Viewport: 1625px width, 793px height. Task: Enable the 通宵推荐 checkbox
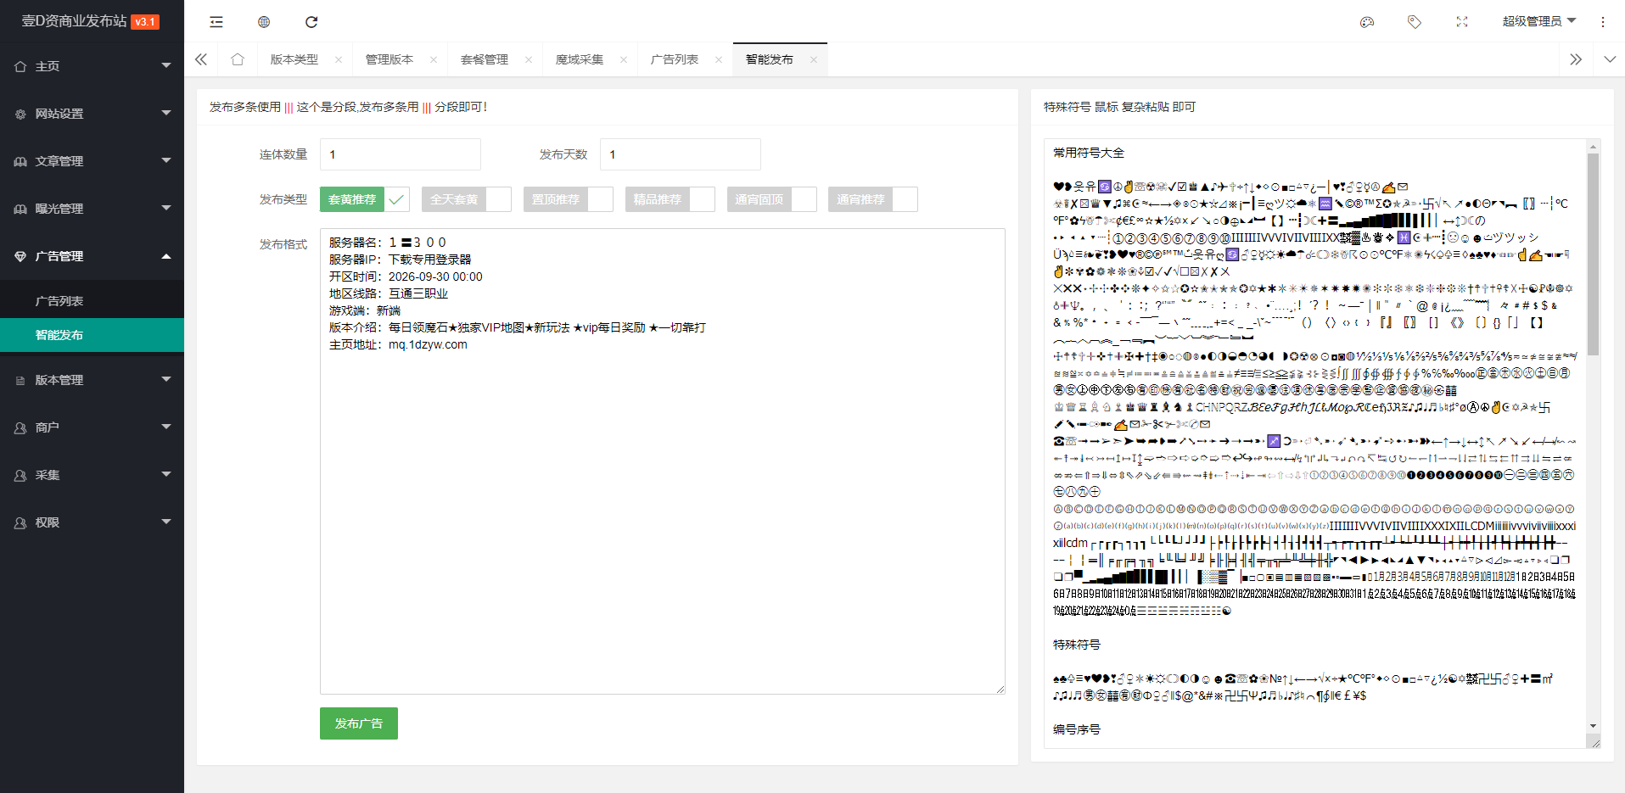[x=873, y=199]
